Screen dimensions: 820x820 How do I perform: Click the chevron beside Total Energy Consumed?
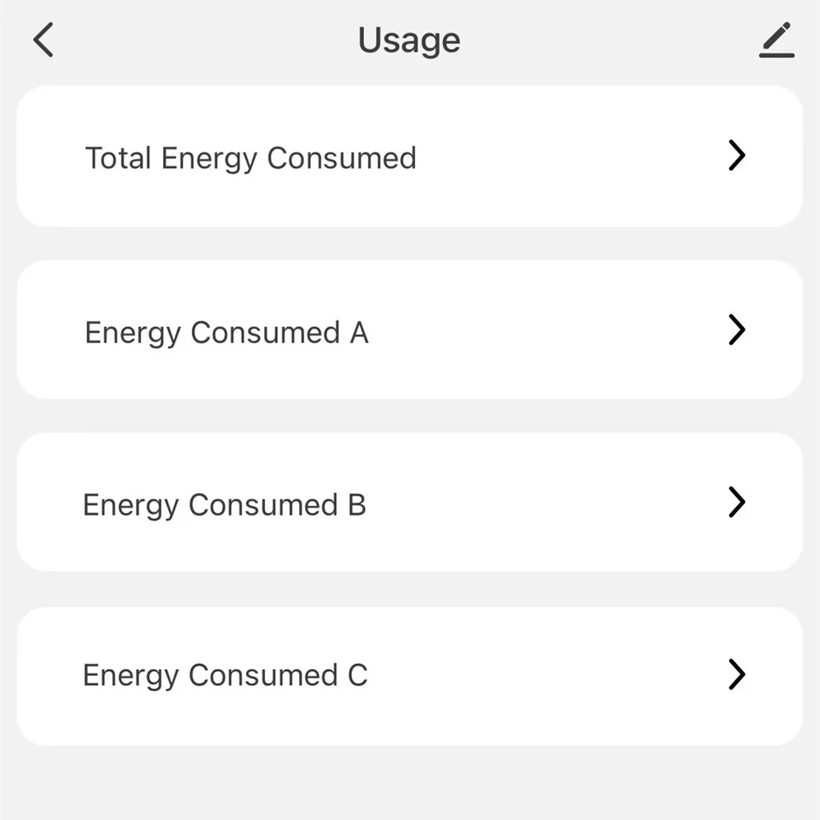coord(737,155)
